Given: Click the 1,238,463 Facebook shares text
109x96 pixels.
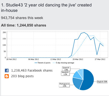Looking at the screenshot, I should 32,71.
